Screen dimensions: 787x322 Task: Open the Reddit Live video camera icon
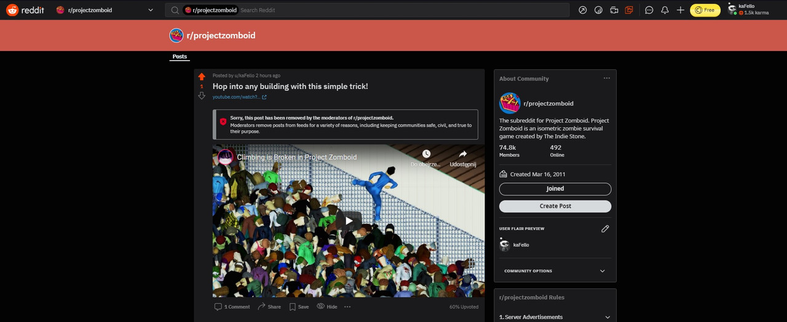tap(614, 10)
